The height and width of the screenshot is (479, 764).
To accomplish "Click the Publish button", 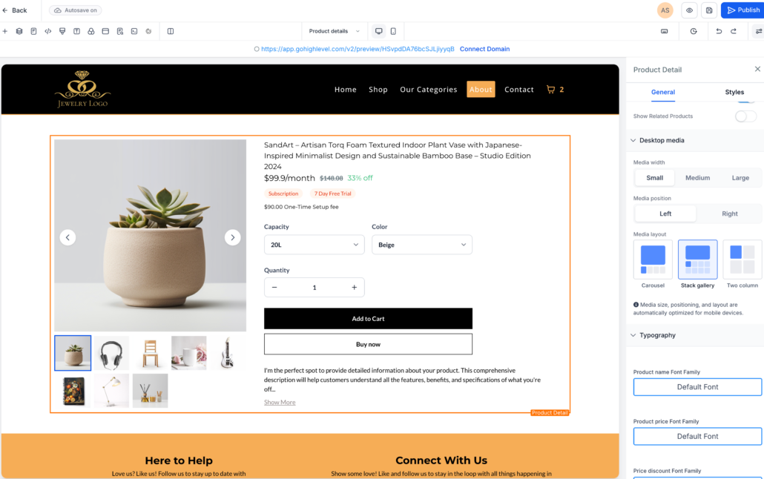I will [742, 10].
